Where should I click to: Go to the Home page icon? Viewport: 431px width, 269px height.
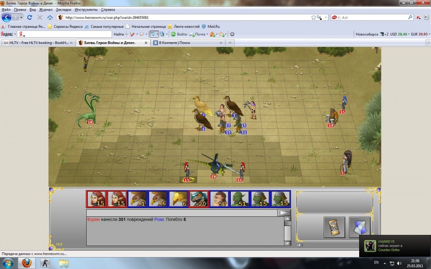[x=50, y=17]
